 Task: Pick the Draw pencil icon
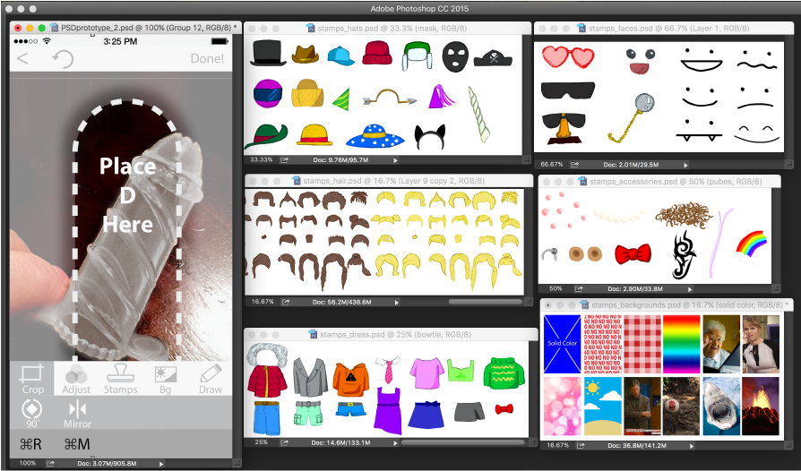[x=211, y=373]
